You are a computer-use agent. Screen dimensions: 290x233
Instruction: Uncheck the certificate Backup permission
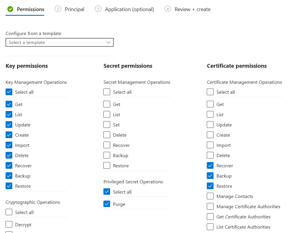click(x=210, y=176)
